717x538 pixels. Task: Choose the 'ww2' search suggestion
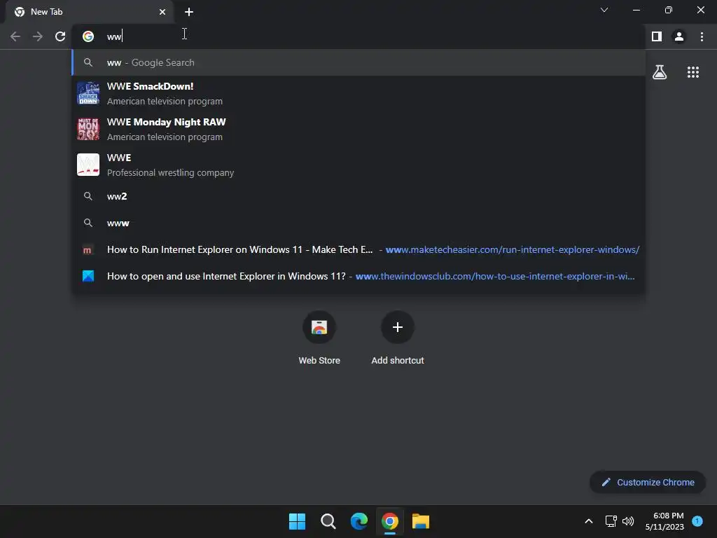click(x=358, y=196)
